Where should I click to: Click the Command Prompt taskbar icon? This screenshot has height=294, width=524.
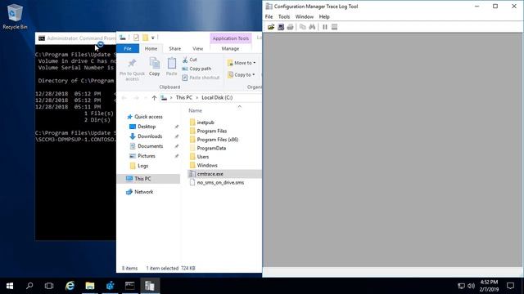click(129, 286)
